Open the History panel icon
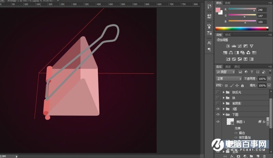Image resolution: width=273 pixels, height=158 pixels. click(x=209, y=6)
